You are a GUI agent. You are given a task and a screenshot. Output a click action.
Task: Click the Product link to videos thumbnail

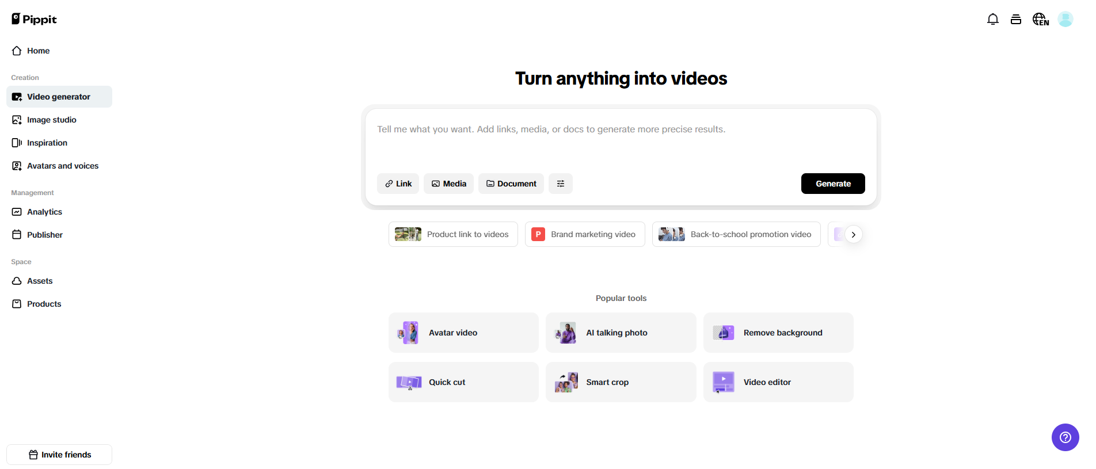point(408,234)
